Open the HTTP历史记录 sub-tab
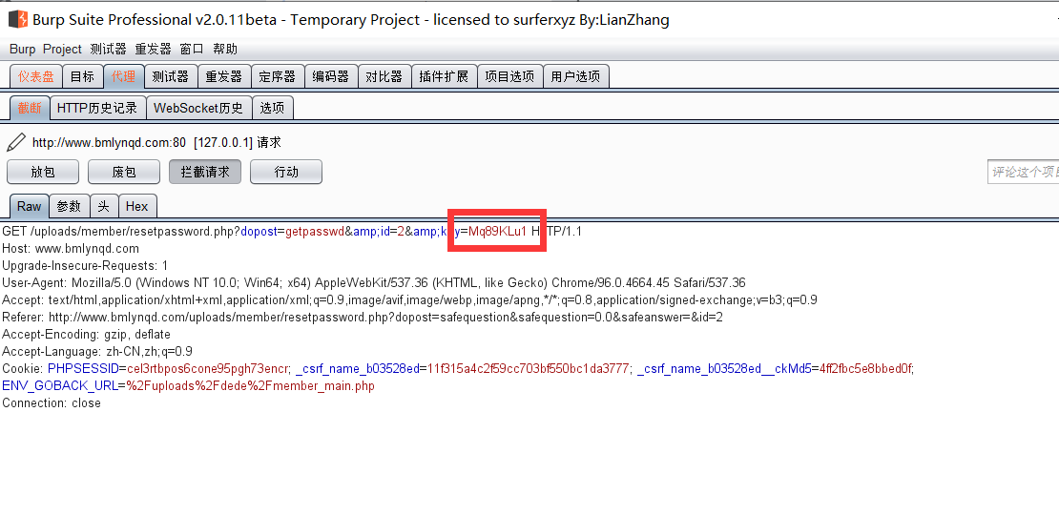The image size is (1059, 515). (97, 108)
